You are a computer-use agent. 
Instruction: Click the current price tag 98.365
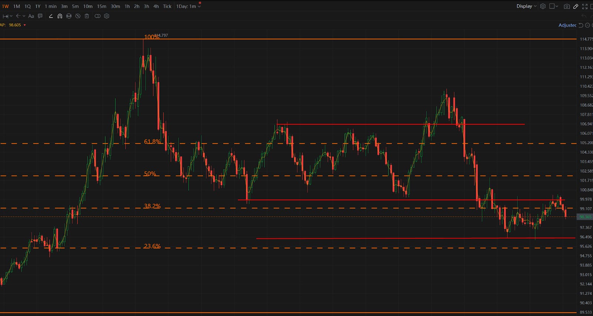tap(585, 217)
